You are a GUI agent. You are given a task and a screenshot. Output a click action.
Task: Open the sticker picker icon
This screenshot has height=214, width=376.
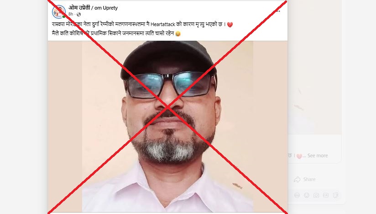coord(335,195)
